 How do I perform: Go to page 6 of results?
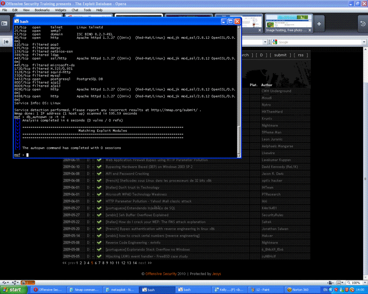pyautogui.click(x=96, y=263)
